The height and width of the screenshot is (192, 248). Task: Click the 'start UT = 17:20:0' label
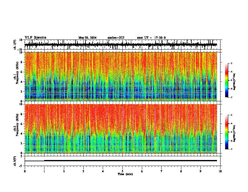click(151, 38)
